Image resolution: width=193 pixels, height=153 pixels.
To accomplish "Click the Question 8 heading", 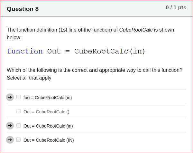I will [23, 9].
